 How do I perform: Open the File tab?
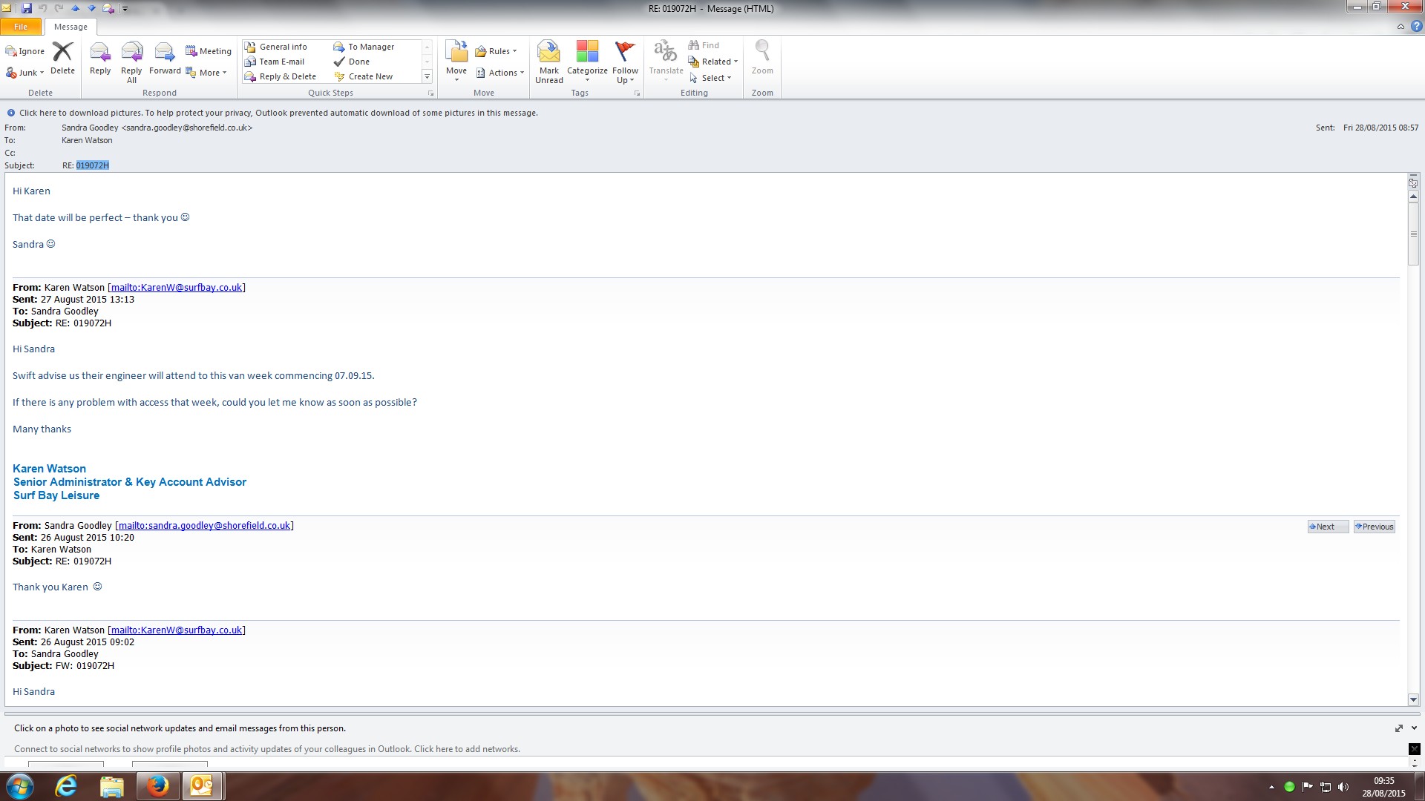point(21,27)
